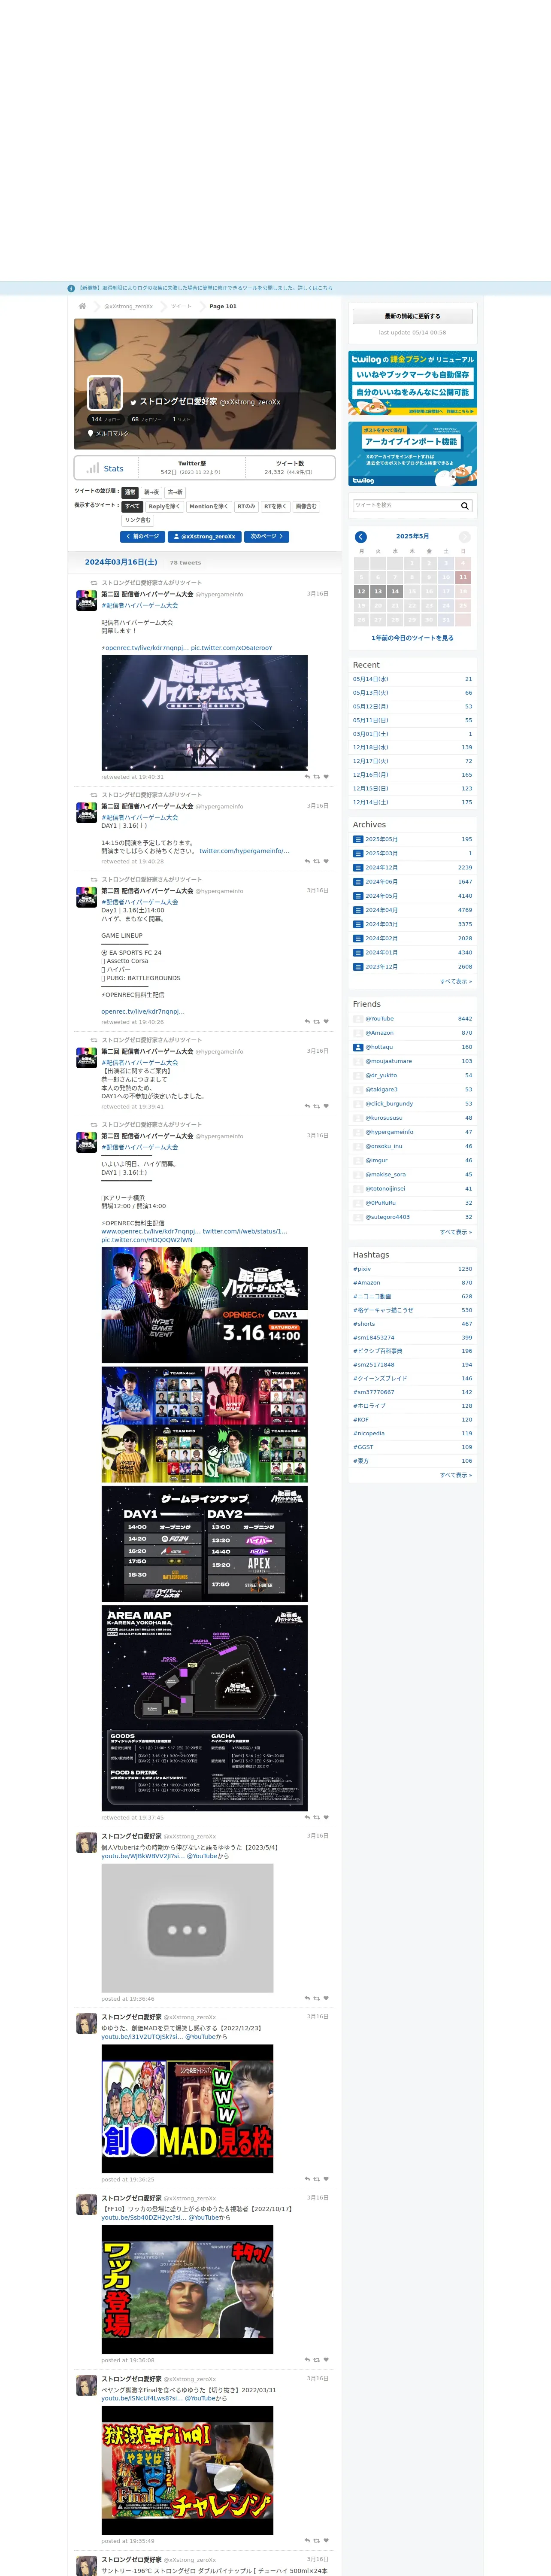Select 通常 tweet sort order
Viewport: 551px width, 2576px height.
[x=130, y=492]
